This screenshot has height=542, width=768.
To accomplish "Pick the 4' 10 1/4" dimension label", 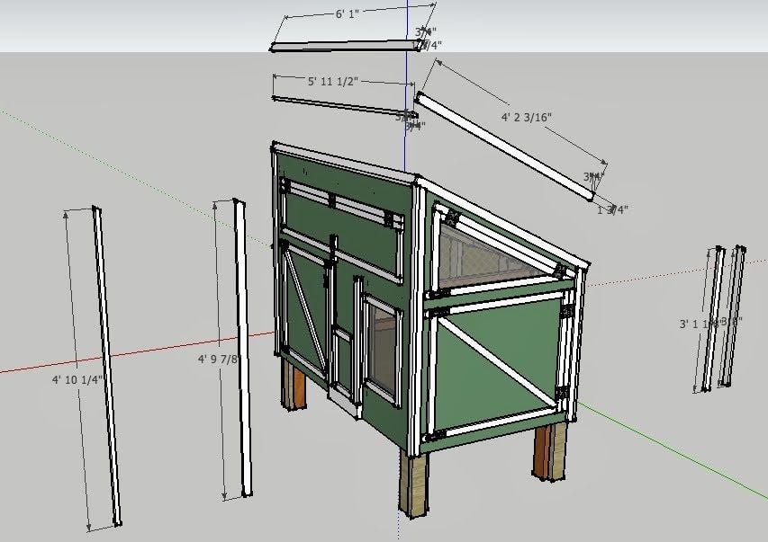I will click(x=77, y=379).
